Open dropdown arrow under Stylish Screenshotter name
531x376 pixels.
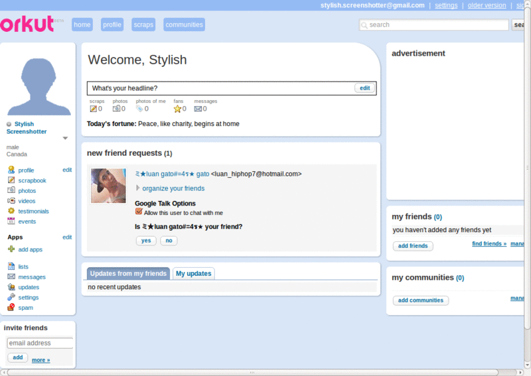point(65,138)
